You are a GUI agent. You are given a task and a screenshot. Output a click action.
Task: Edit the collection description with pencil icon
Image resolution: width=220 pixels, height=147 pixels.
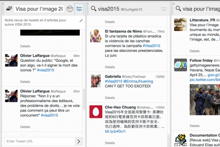[81, 21]
